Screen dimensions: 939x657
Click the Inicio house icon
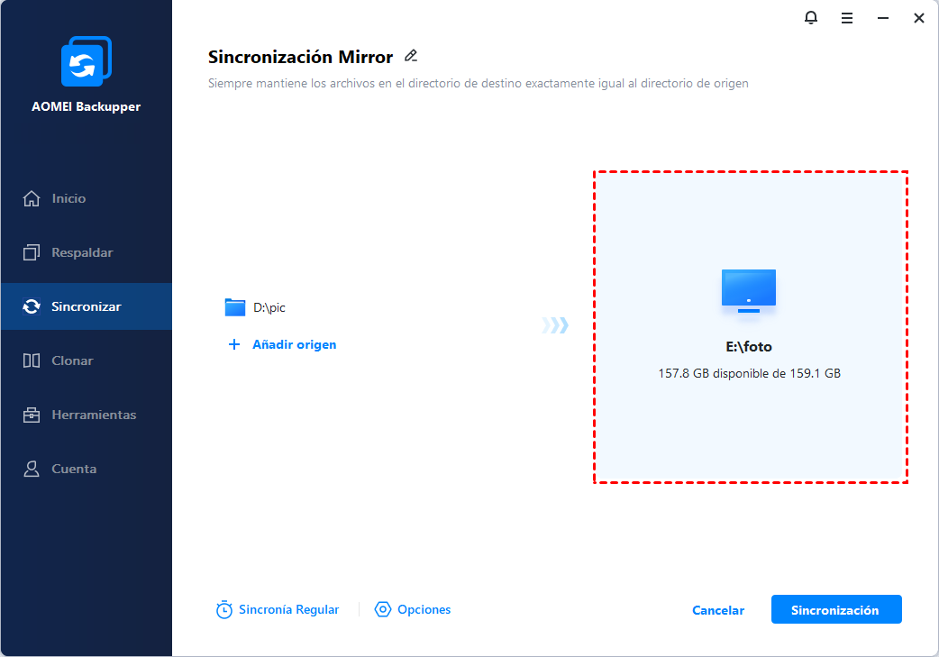32,198
